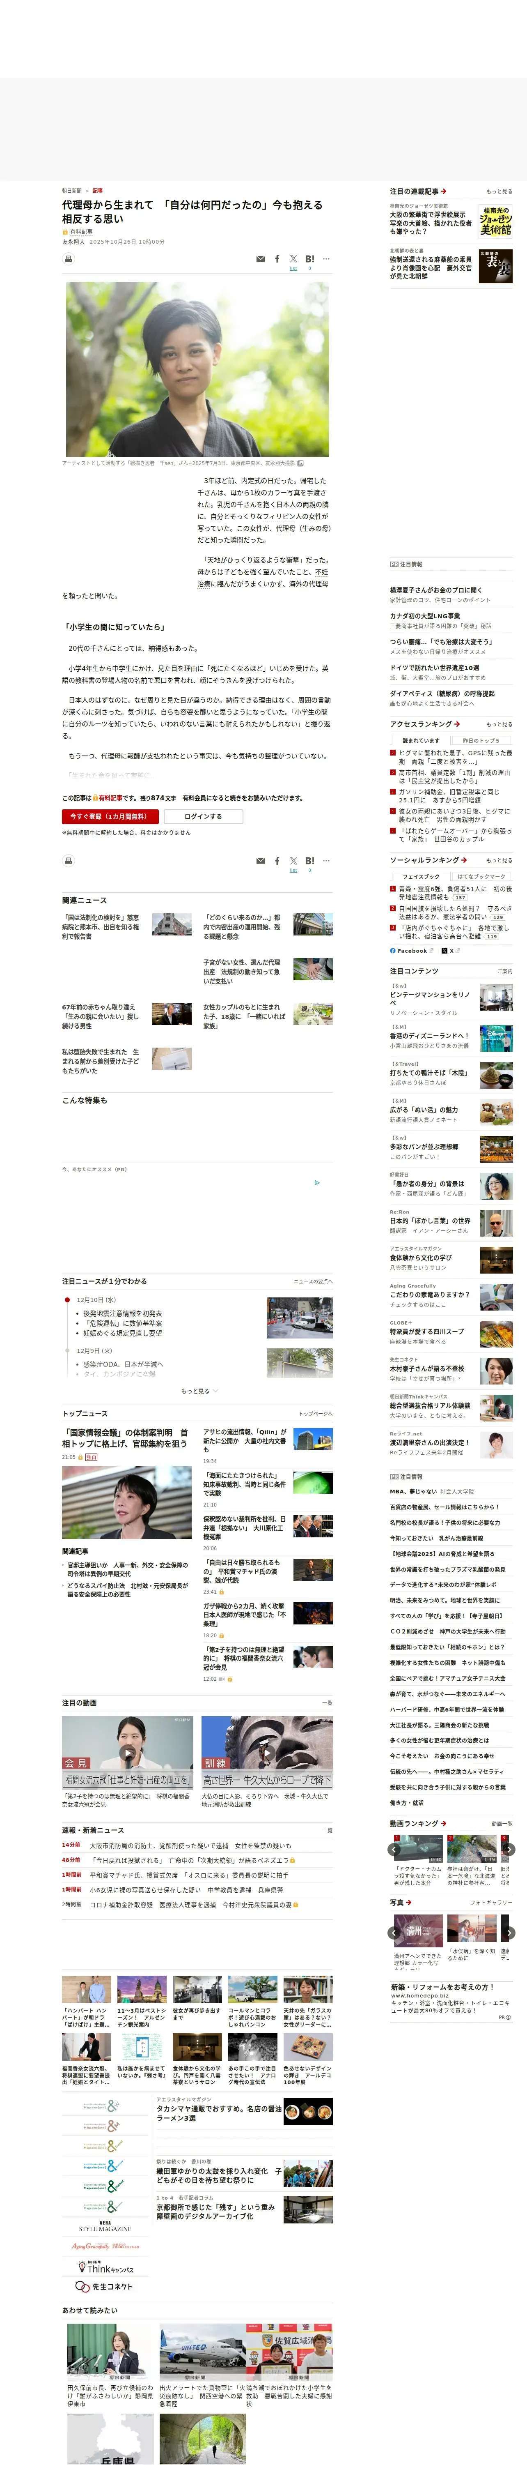
Task: Click the Facebook icon below the login button
Action: point(277,860)
